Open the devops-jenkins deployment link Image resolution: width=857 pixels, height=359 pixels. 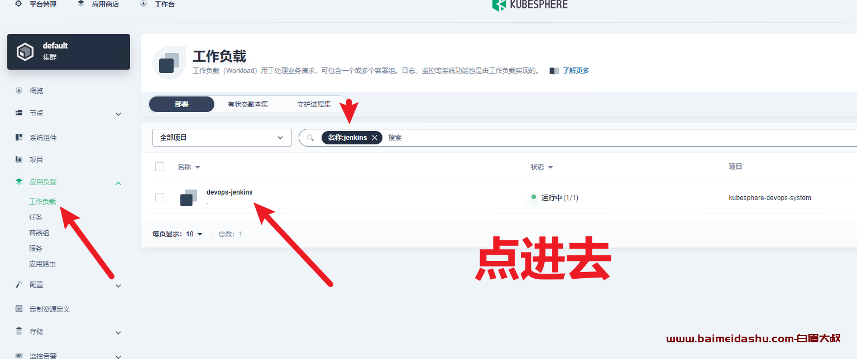(229, 192)
